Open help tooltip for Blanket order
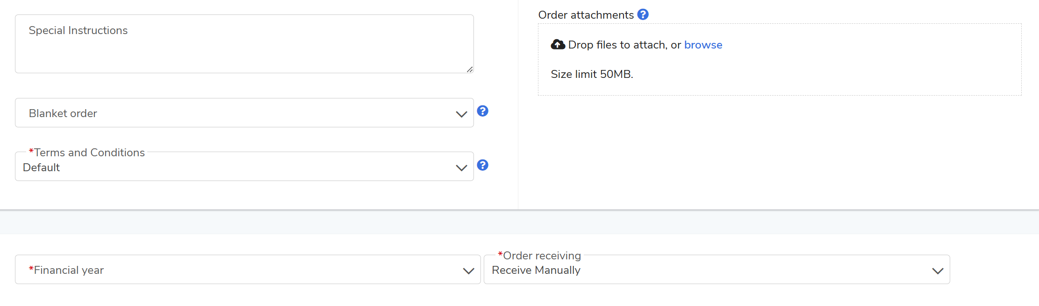The height and width of the screenshot is (306, 1039). point(482,111)
